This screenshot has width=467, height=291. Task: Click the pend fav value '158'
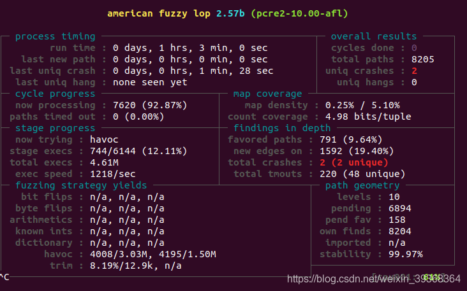click(397, 220)
